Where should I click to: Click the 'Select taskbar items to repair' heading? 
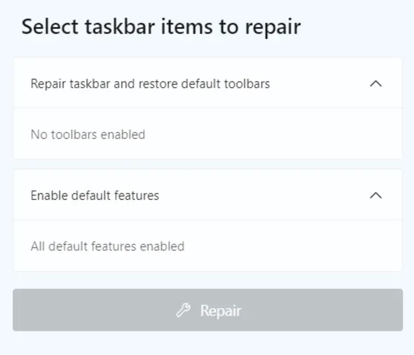point(161,27)
